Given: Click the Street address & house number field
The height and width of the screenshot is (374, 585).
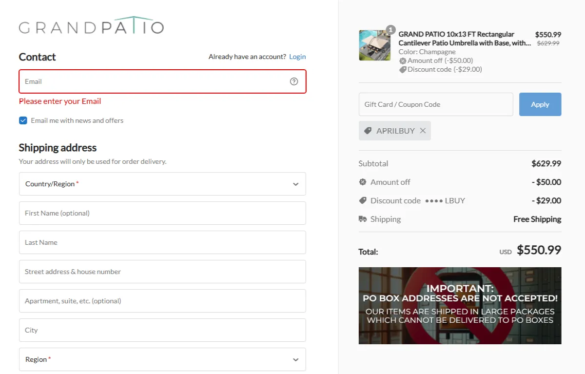Looking at the screenshot, I should [x=162, y=272].
